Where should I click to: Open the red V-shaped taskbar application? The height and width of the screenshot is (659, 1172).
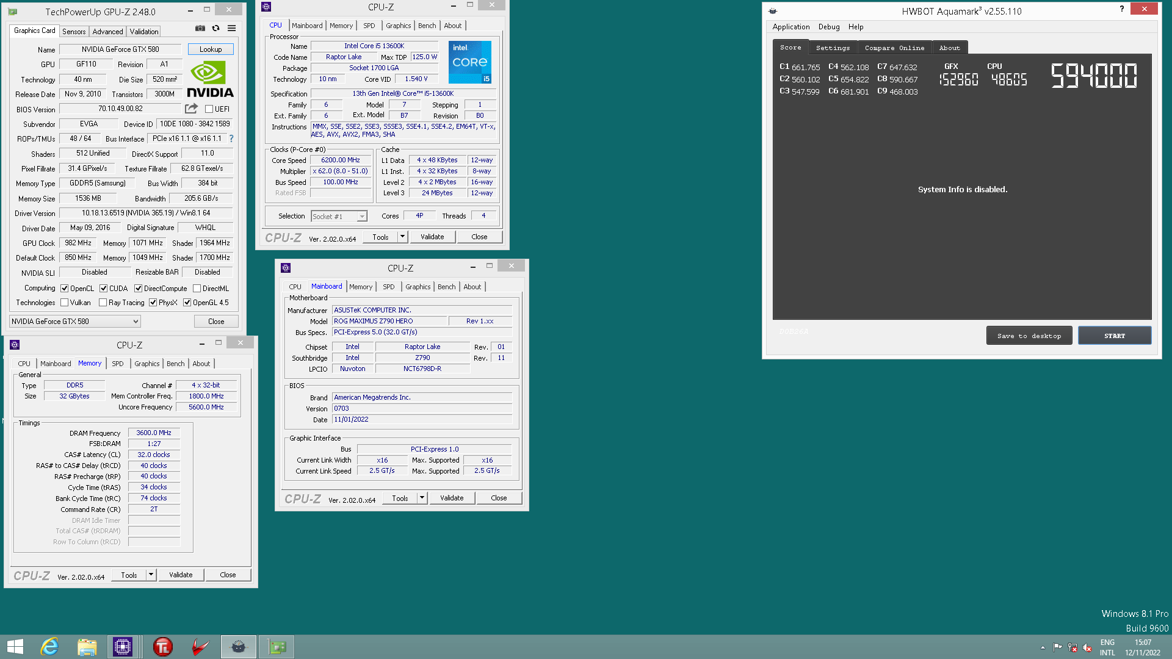pyautogui.click(x=200, y=647)
